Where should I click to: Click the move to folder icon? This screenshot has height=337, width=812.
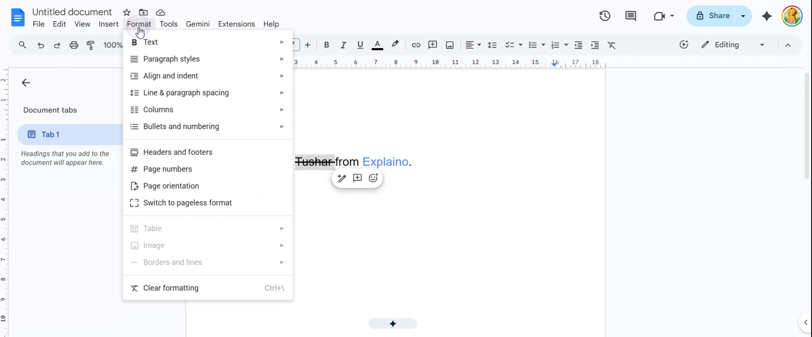pos(143,12)
